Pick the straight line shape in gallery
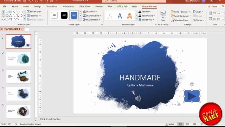 (14, 12)
